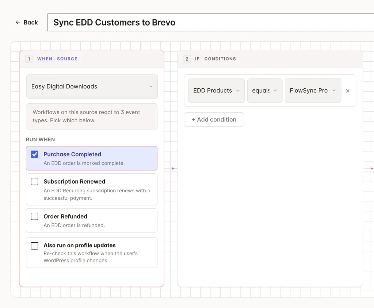Click 'An EDD Recurring subscription renews' description

pos(97,194)
